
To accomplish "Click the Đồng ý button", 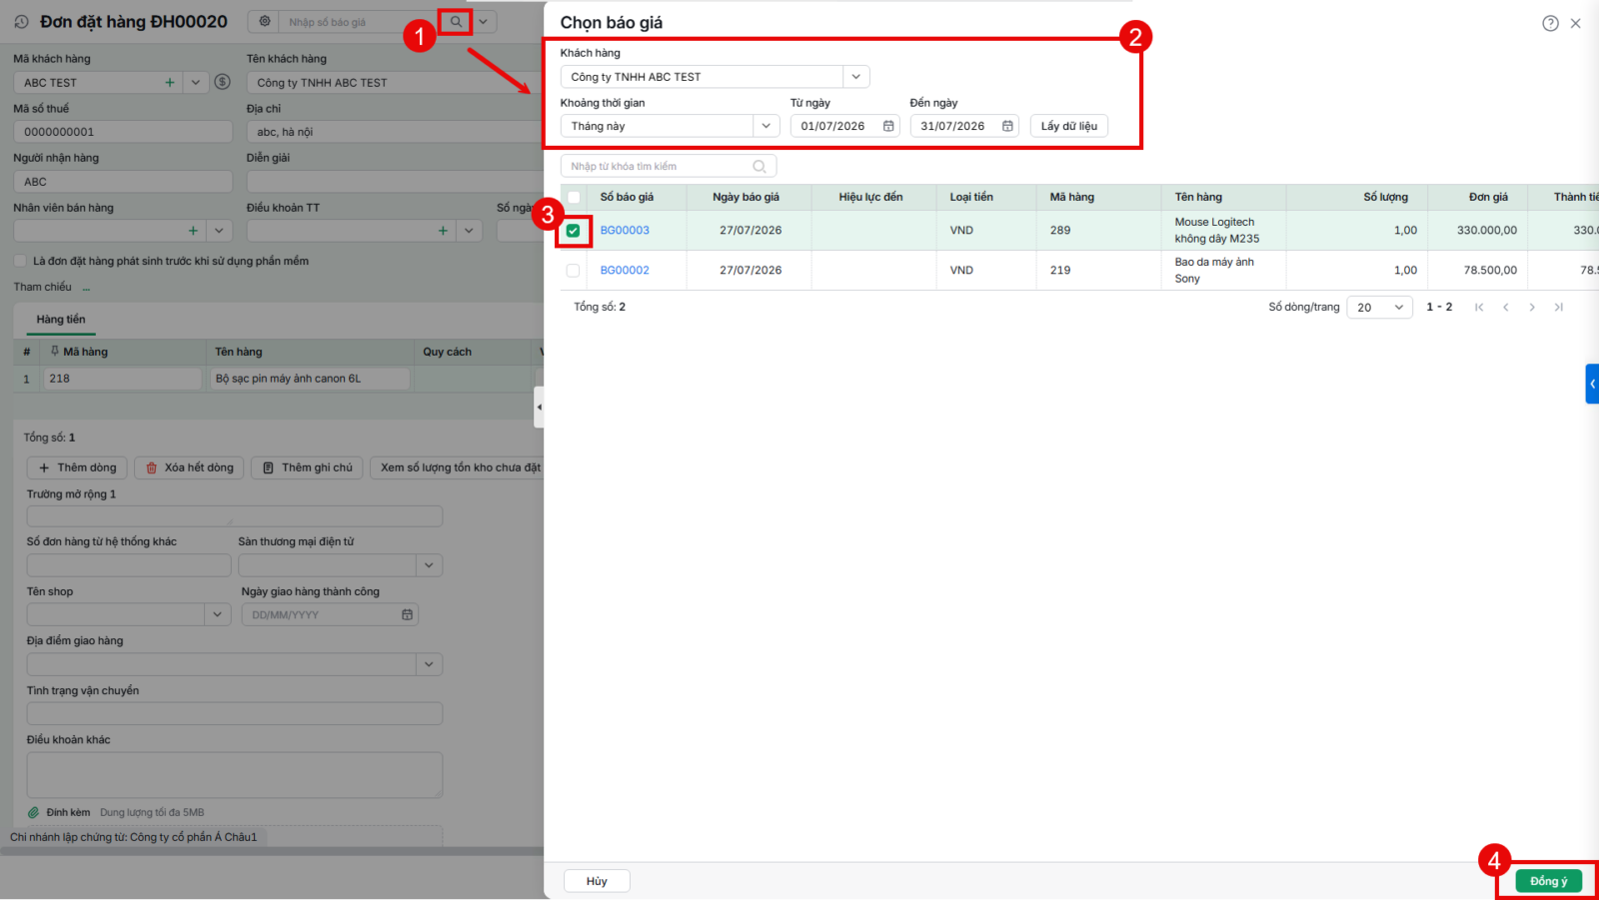I will coord(1548,881).
